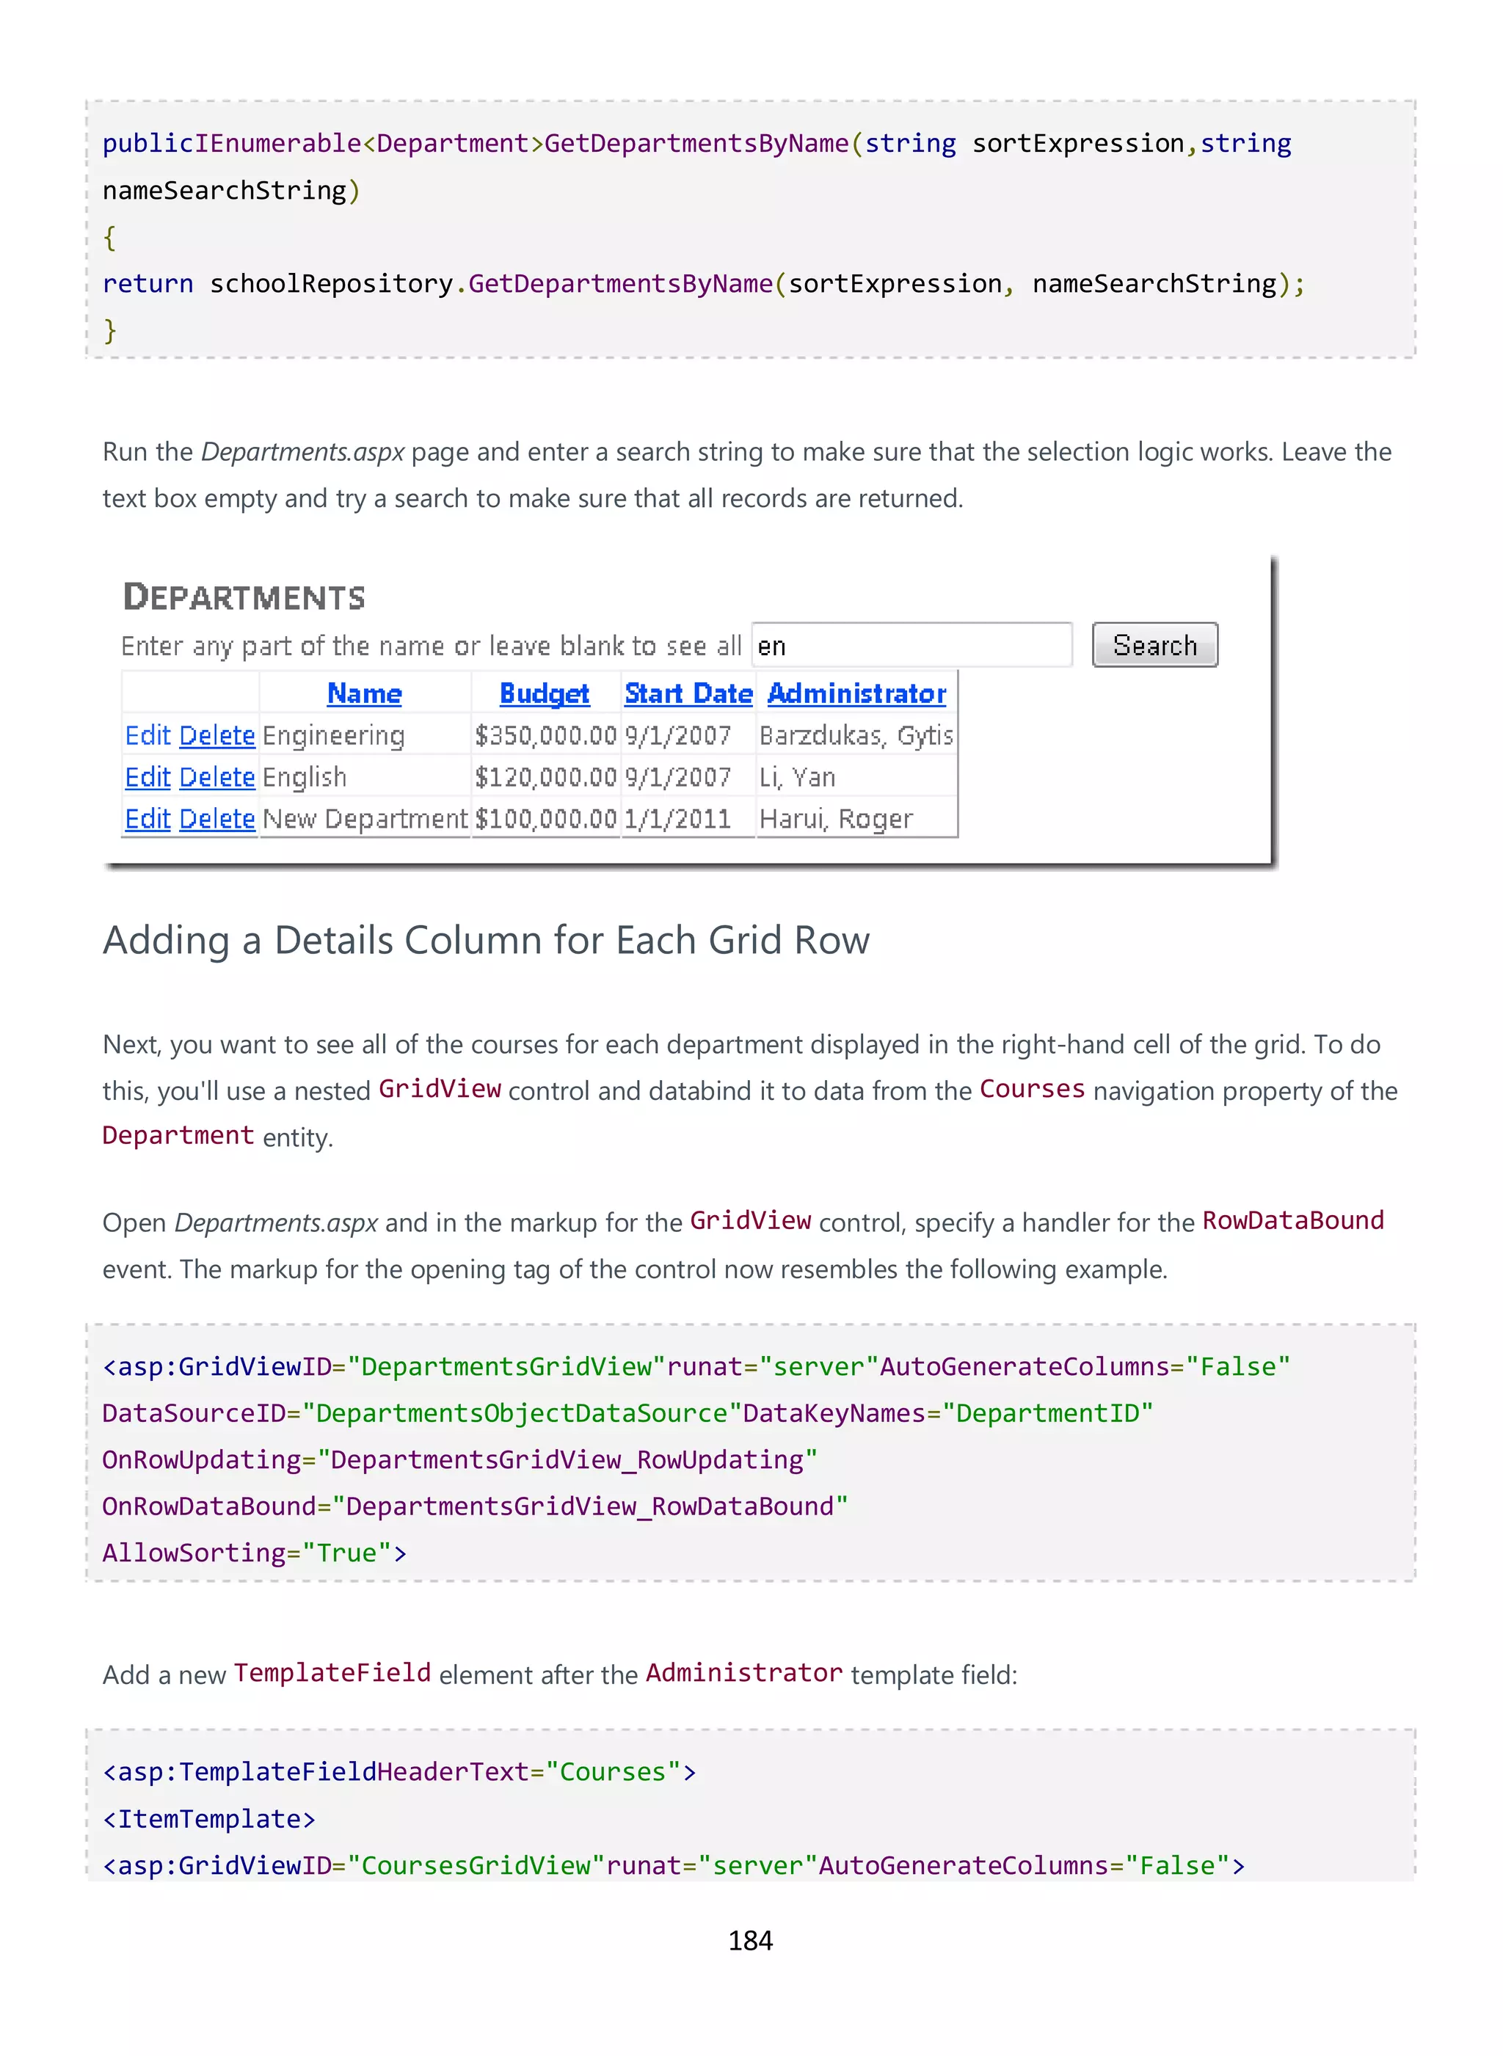Screen dimensions: 1503x2056
Task: Click code line '<ItemTemplate>'
Action: tap(208, 1818)
